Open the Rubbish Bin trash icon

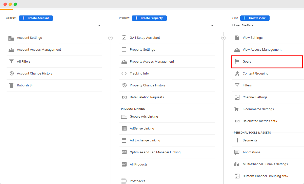11,85
